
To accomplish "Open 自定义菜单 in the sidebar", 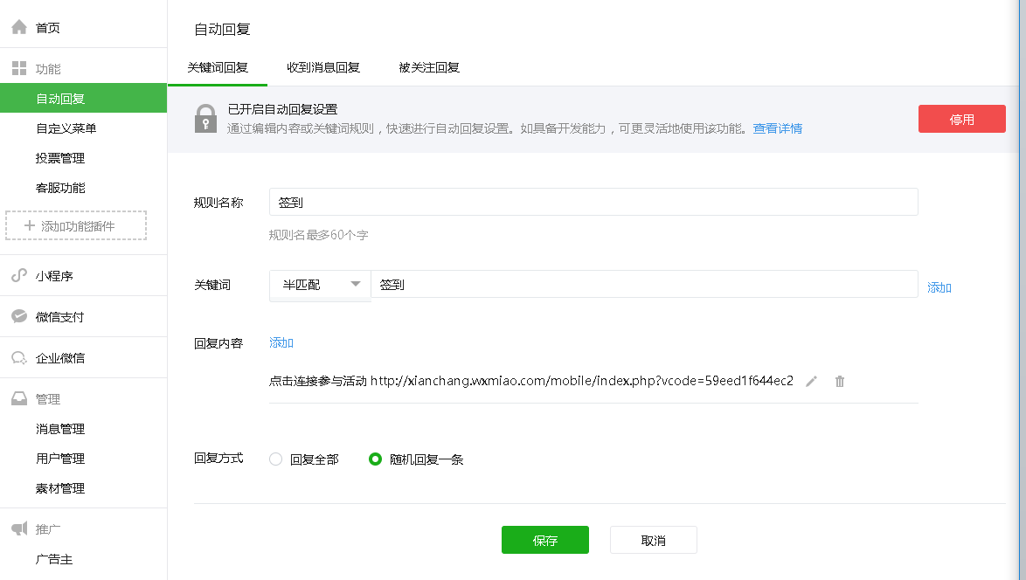I will click(66, 128).
